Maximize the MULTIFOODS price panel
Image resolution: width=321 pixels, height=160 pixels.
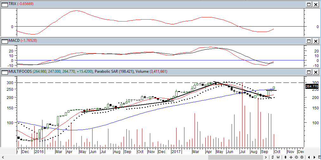309,72
